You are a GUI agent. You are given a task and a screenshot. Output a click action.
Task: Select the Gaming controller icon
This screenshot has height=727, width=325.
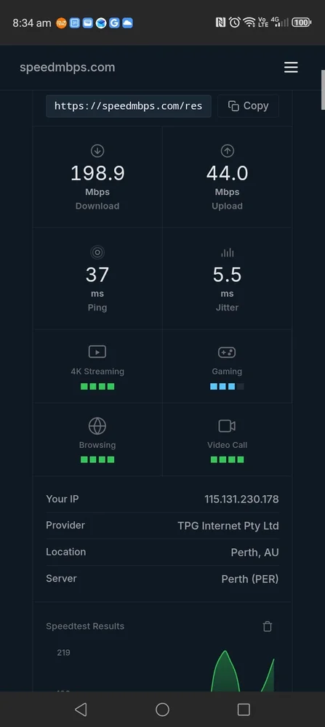coord(227,353)
